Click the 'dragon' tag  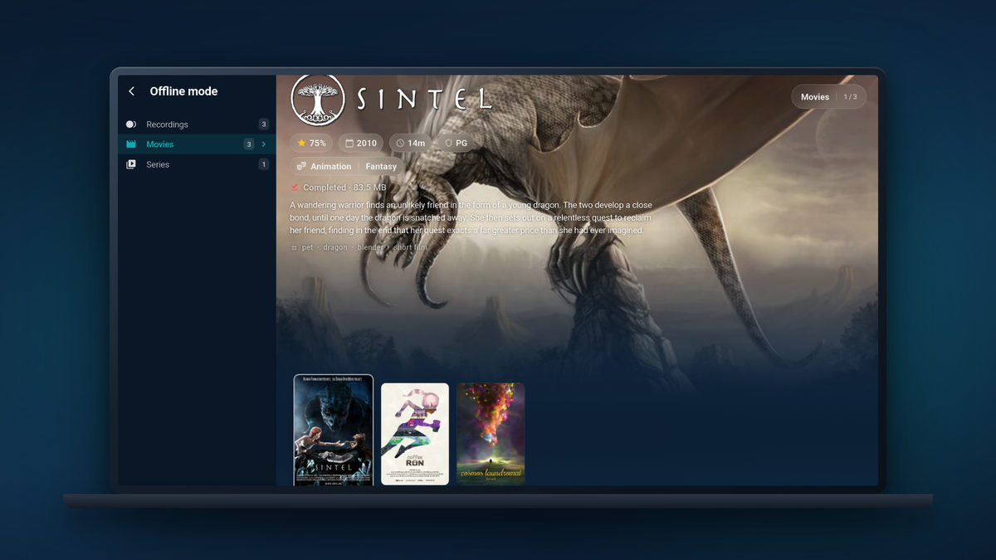coord(335,247)
